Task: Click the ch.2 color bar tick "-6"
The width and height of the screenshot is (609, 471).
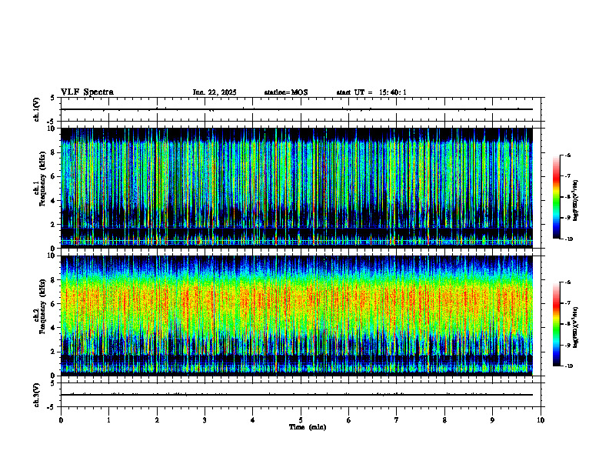Action: pyautogui.click(x=567, y=282)
